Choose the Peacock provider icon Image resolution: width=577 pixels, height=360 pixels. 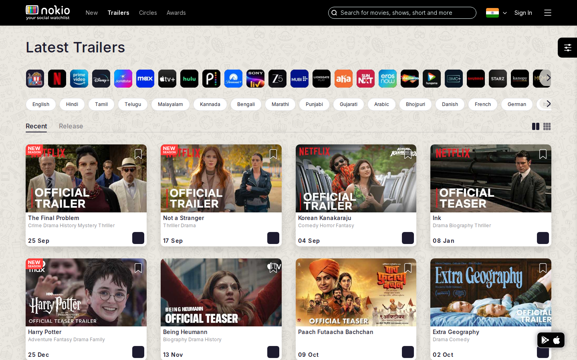click(x=211, y=79)
